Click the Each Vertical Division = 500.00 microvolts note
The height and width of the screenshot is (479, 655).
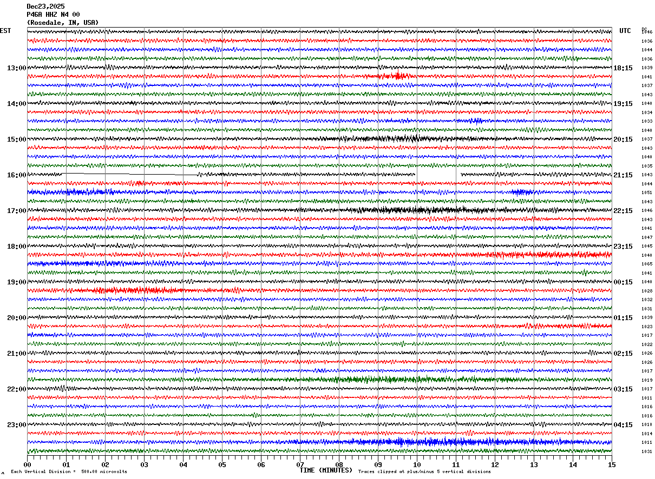[x=69, y=471]
